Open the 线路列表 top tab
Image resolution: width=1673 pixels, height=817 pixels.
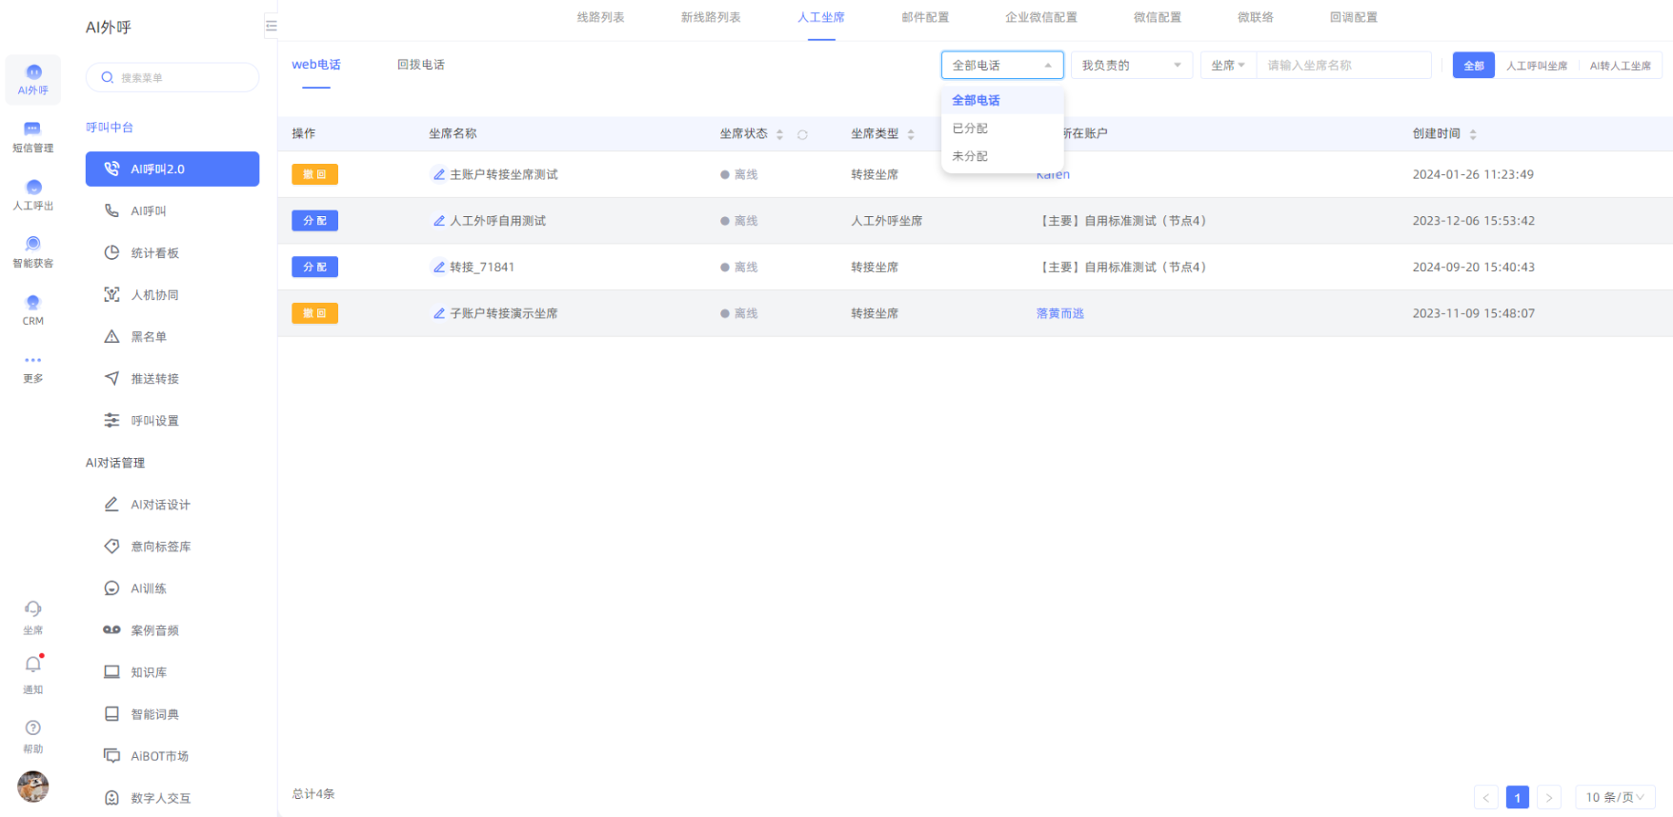click(x=600, y=17)
